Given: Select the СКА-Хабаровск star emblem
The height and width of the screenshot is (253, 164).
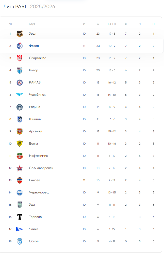Looking at the screenshot, I should 20,168.
